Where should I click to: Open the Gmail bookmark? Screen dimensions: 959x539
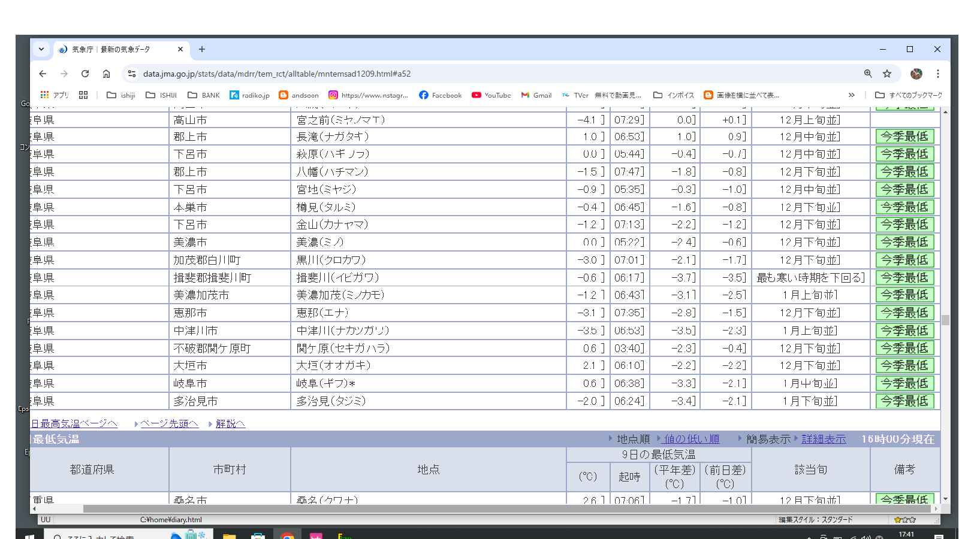click(x=536, y=95)
